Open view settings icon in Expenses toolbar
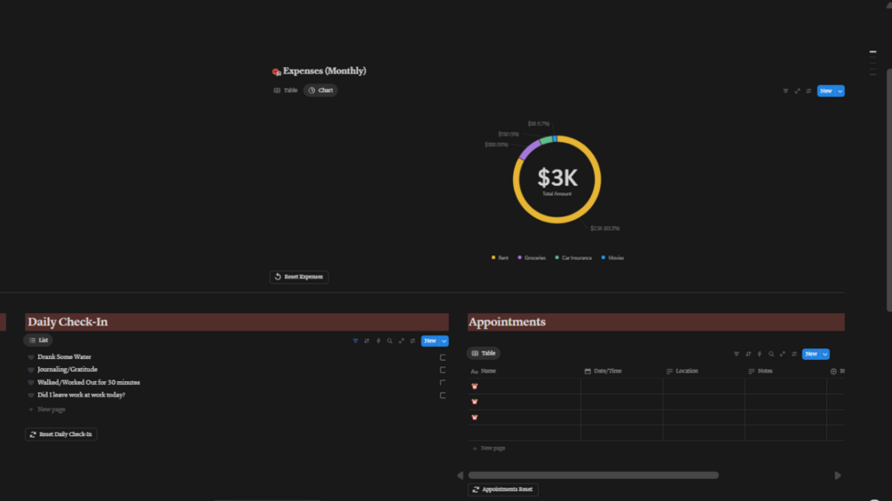This screenshot has height=501, width=892. pos(809,90)
